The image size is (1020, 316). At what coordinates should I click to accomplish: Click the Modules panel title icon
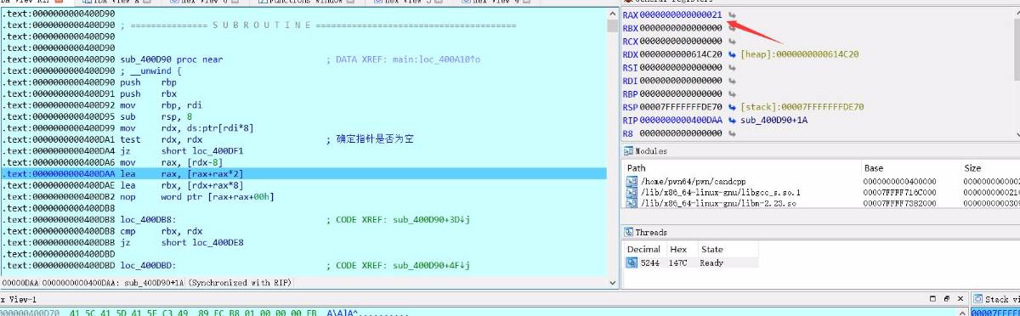[629, 151]
